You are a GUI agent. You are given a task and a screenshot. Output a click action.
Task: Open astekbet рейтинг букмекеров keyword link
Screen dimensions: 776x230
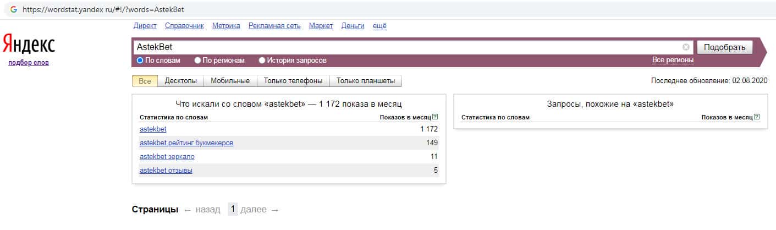click(186, 143)
